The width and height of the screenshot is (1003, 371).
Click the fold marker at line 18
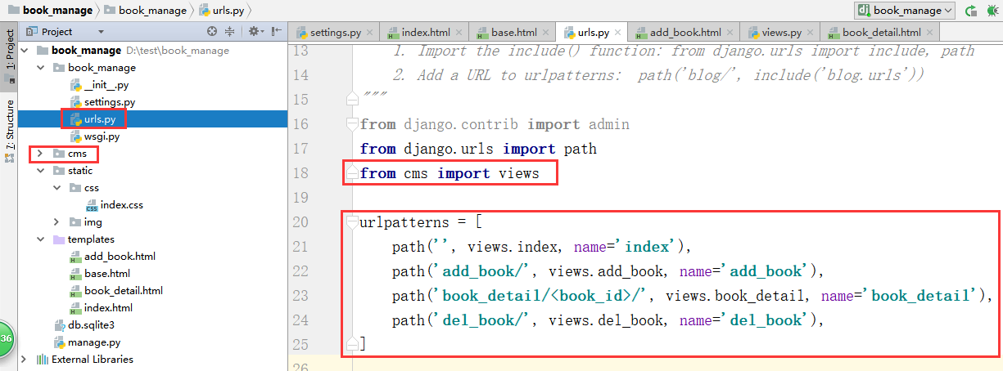[x=353, y=173]
